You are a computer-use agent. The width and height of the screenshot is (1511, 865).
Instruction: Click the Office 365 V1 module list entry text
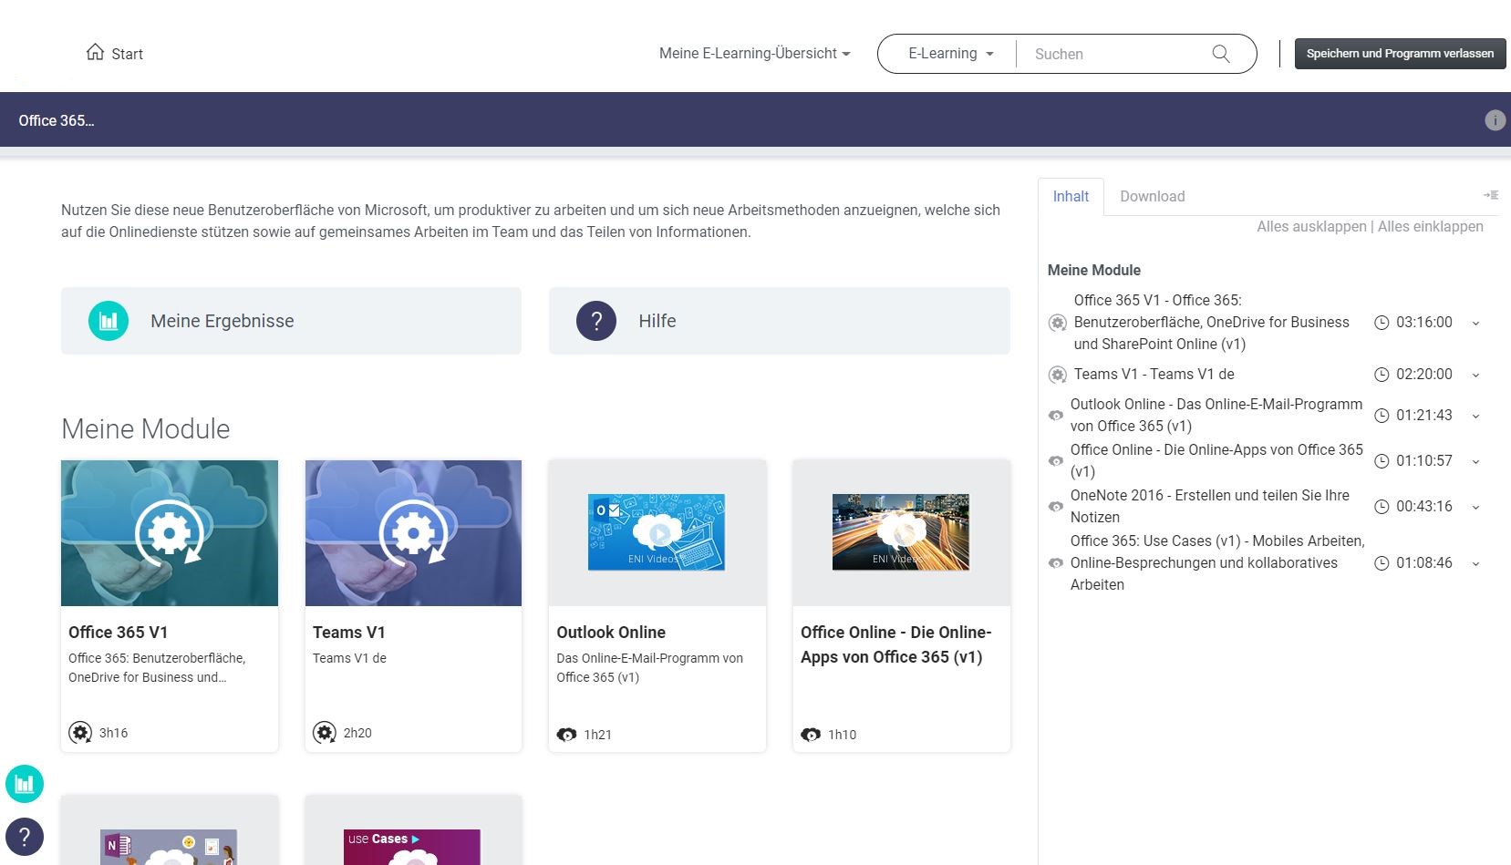(1212, 322)
